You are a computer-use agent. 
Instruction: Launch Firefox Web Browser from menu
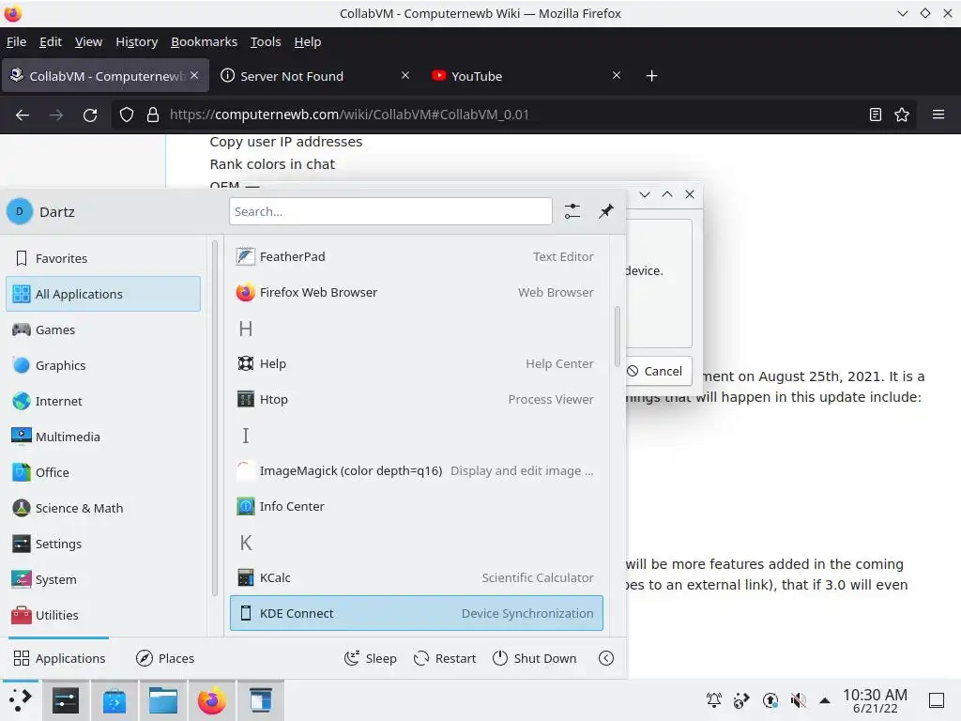point(416,293)
